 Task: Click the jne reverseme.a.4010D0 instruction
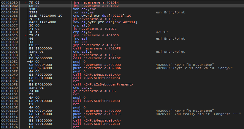[96, 35]
